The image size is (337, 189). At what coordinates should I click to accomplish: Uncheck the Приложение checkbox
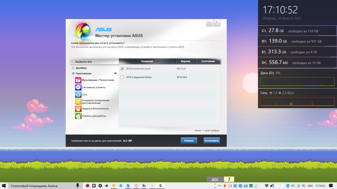(73, 73)
